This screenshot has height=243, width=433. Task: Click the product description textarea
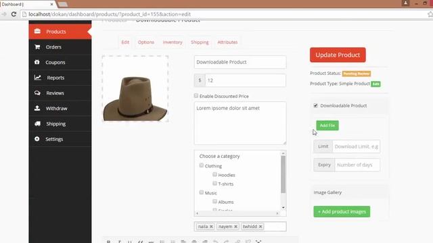pos(240,123)
